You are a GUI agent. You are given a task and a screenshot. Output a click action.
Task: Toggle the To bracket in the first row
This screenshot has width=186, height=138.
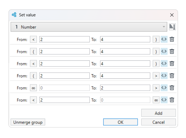[156, 39]
